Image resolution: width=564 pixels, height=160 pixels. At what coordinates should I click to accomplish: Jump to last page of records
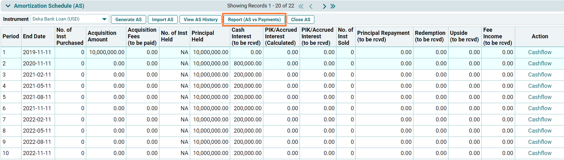(x=333, y=6)
